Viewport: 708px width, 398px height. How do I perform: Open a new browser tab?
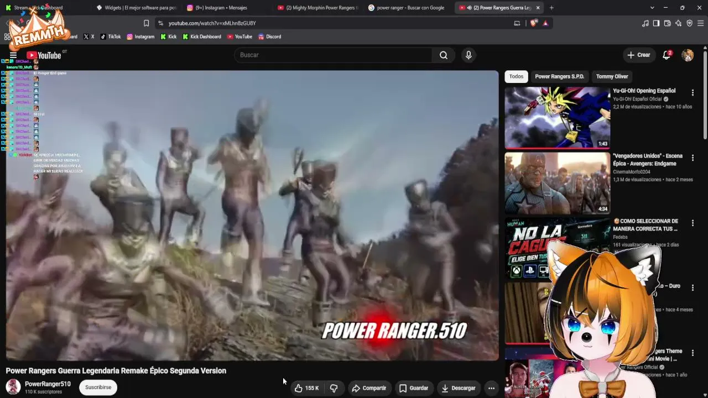coord(551,8)
